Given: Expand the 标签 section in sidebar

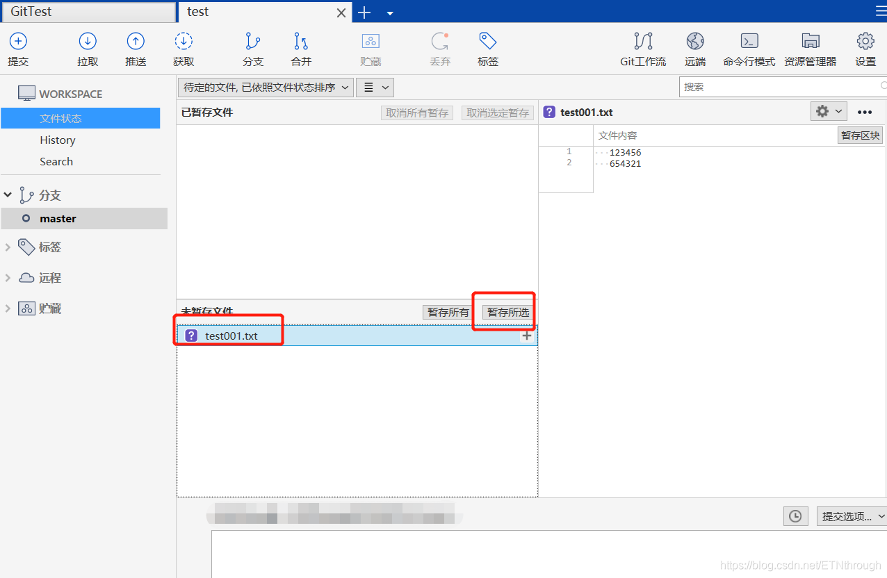Looking at the screenshot, I should coord(8,247).
